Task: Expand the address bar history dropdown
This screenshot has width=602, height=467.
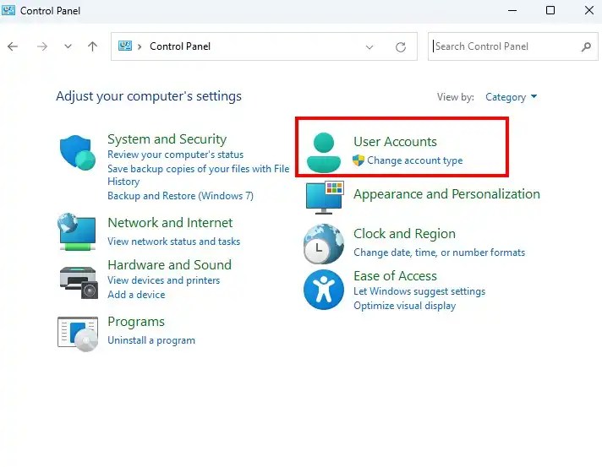Action: pyautogui.click(x=369, y=47)
